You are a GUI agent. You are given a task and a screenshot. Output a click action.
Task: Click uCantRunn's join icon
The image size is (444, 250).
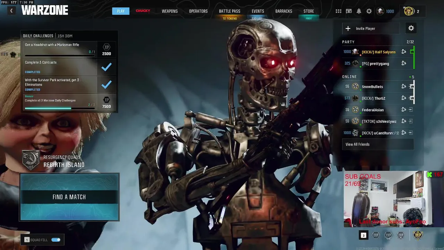pyautogui.click(x=411, y=133)
